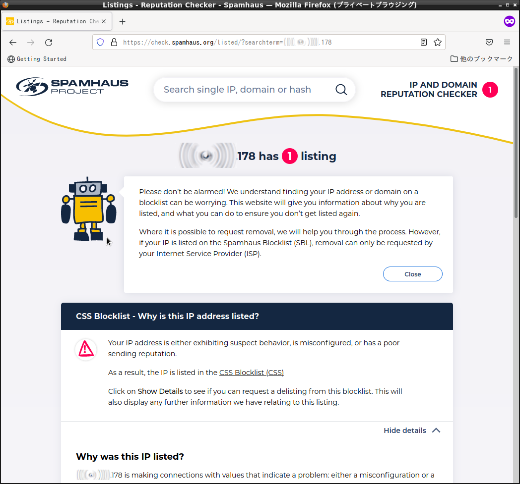The height and width of the screenshot is (484, 520).
Task: Click the private browsing mask icon
Action: [x=510, y=21]
